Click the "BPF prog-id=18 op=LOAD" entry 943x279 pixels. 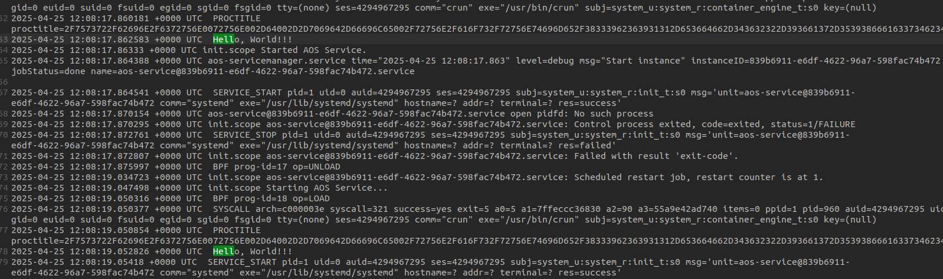[271, 198]
